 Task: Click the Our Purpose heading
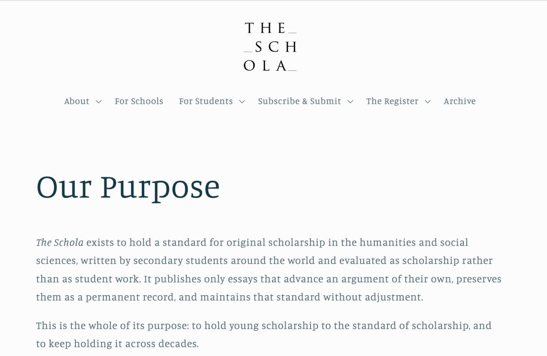pos(128,188)
